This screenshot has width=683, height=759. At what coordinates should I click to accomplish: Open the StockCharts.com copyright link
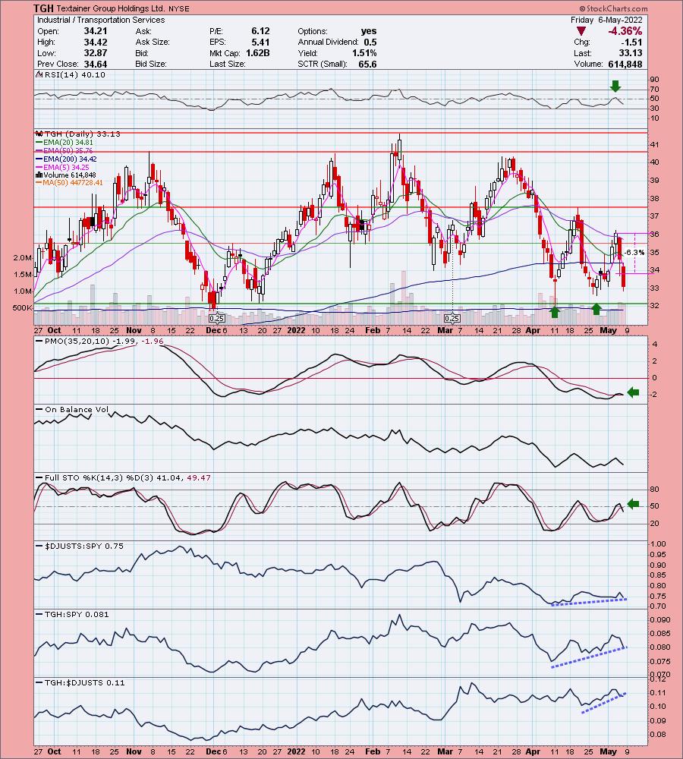pyautogui.click(x=613, y=8)
